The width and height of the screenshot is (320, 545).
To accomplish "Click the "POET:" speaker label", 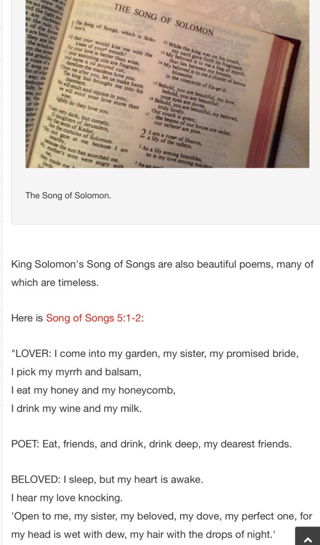I will [24, 444].
